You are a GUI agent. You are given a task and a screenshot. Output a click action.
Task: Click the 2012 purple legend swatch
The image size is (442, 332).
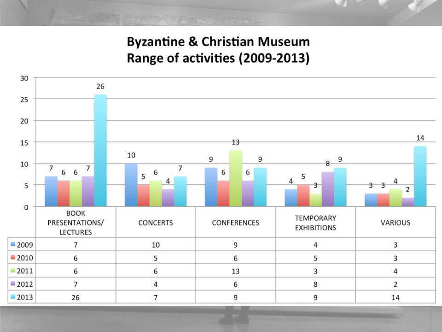[x=13, y=284]
